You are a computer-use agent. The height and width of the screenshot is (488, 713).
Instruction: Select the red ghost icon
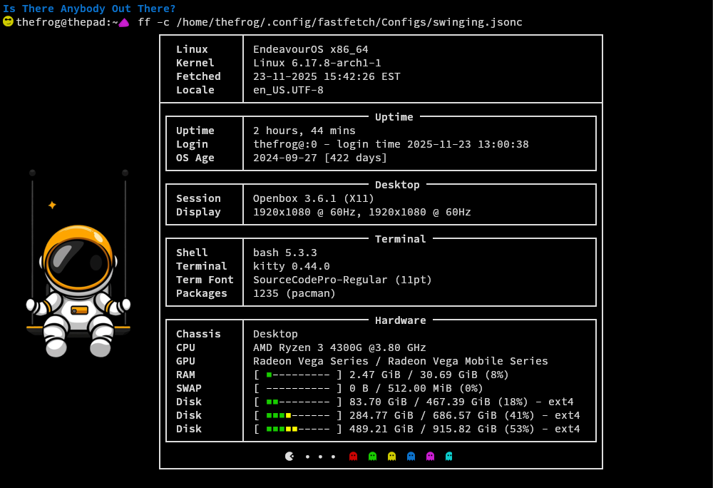(x=353, y=456)
